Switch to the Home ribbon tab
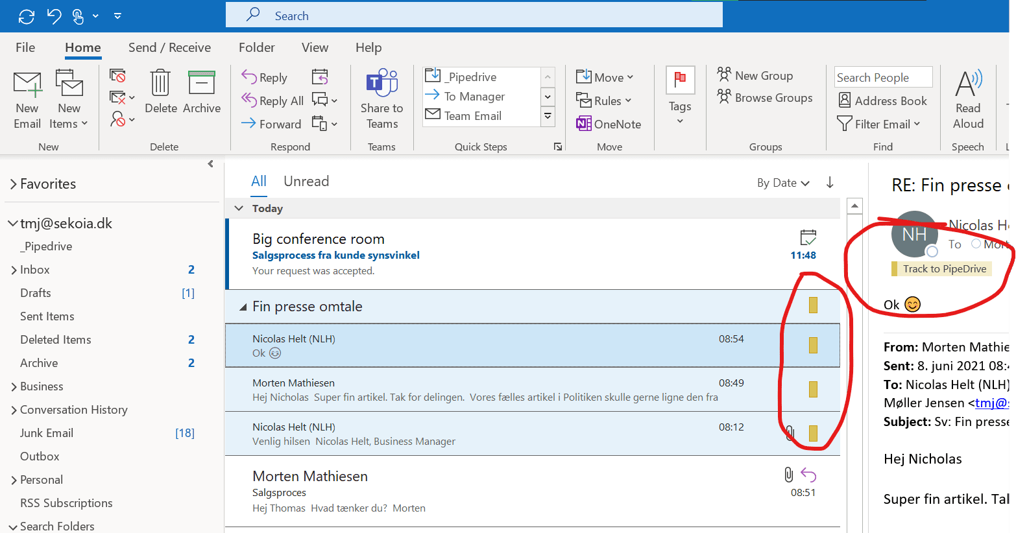This screenshot has width=1016, height=533. [x=83, y=47]
